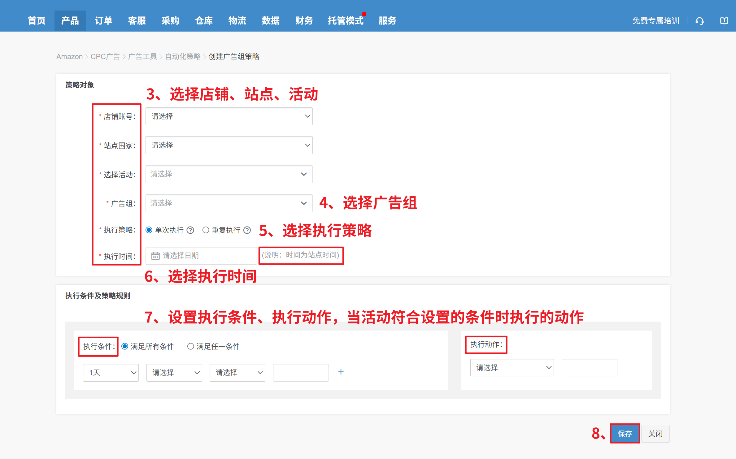This screenshot has width=736, height=459.
Task: Expand the 站点国家 dropdown
Action: coord(229,145)
